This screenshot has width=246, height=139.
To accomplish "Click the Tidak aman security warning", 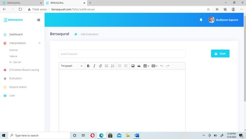I will [37, 10].
